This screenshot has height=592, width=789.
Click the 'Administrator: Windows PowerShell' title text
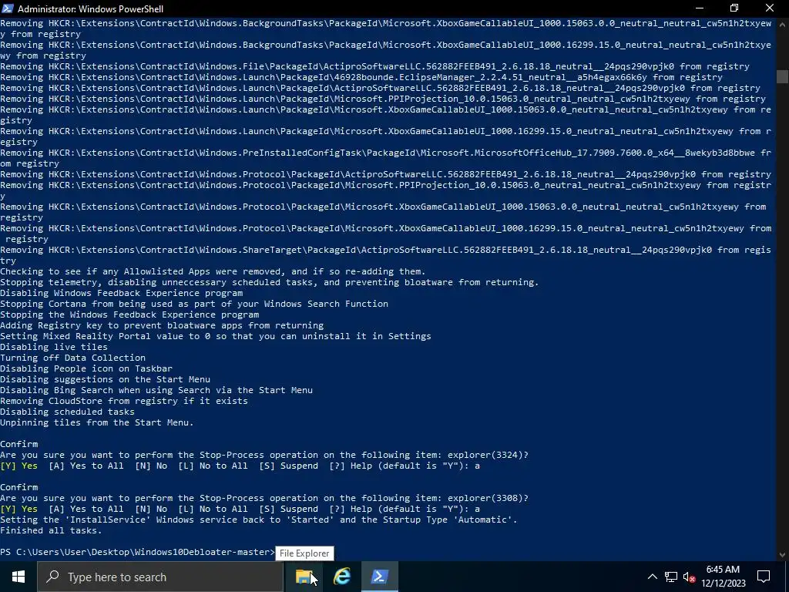91,8
